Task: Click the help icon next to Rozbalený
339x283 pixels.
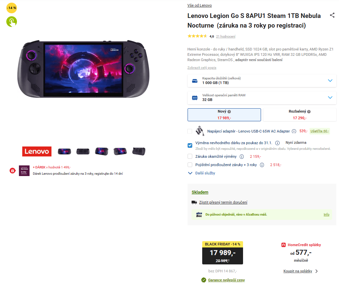Action: click(309, 112)
